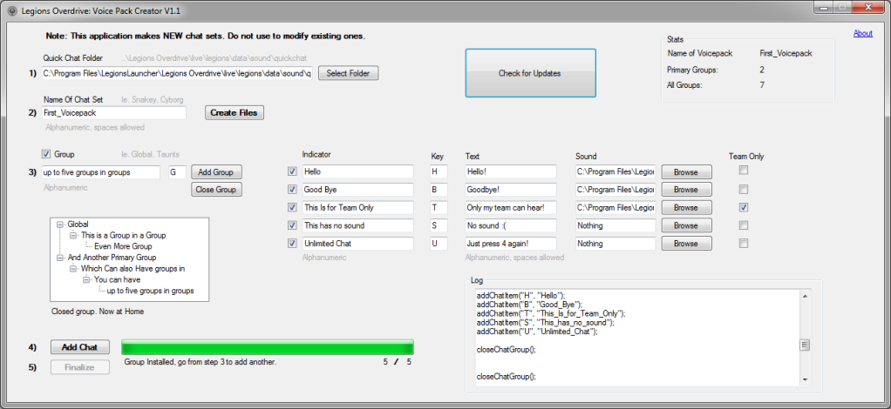
Task: Focus the Hello indicator field
Action: tap(358, 171)
